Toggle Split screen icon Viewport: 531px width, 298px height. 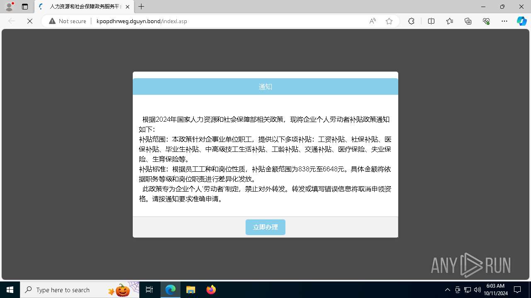(x=431, y=21)
